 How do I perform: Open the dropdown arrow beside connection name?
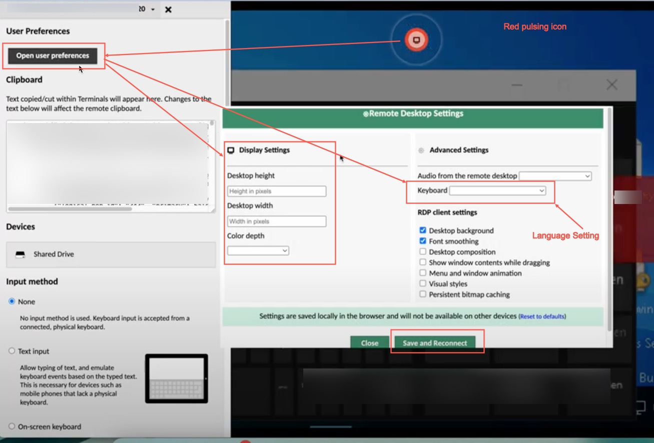[153, 9]
